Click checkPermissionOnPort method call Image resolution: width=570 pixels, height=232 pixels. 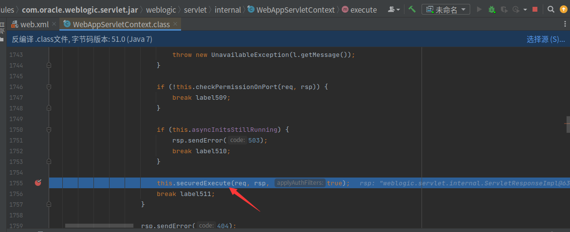[x=235, y=87]
